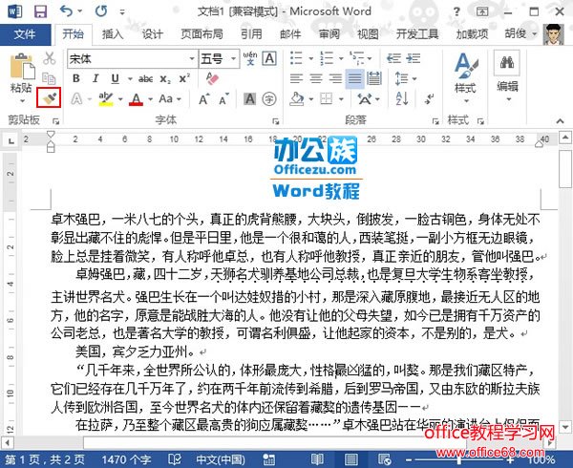Click the tab selector at ruler corner
The width and height of the screenshot is (573, 468).
point(11,140)
